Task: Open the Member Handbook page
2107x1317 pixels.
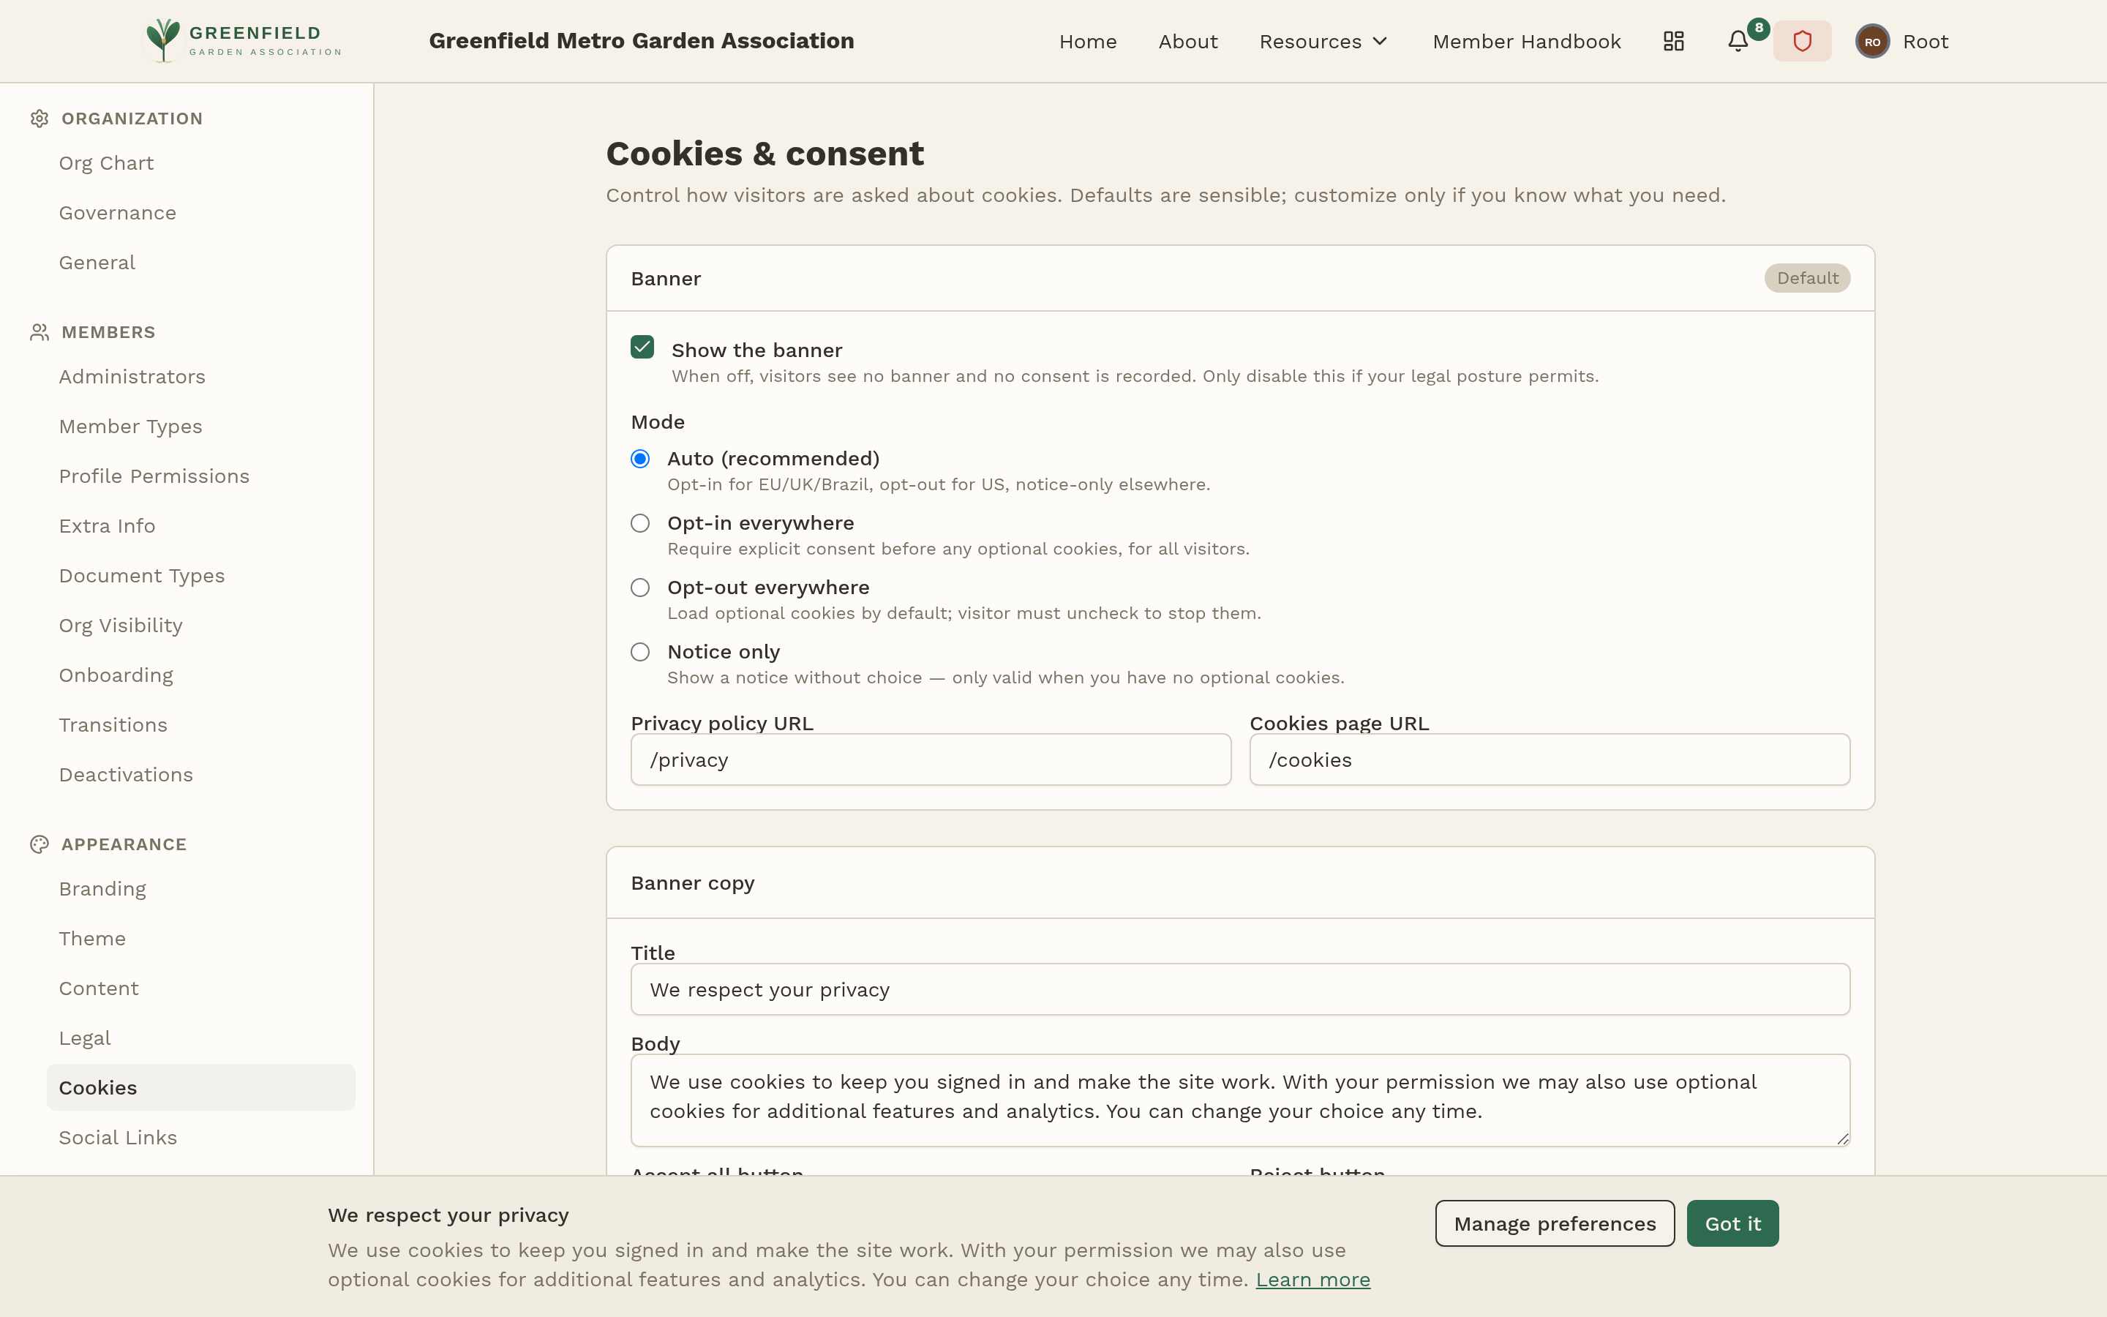Action: pyautogui.click(x=1527, y=41)
